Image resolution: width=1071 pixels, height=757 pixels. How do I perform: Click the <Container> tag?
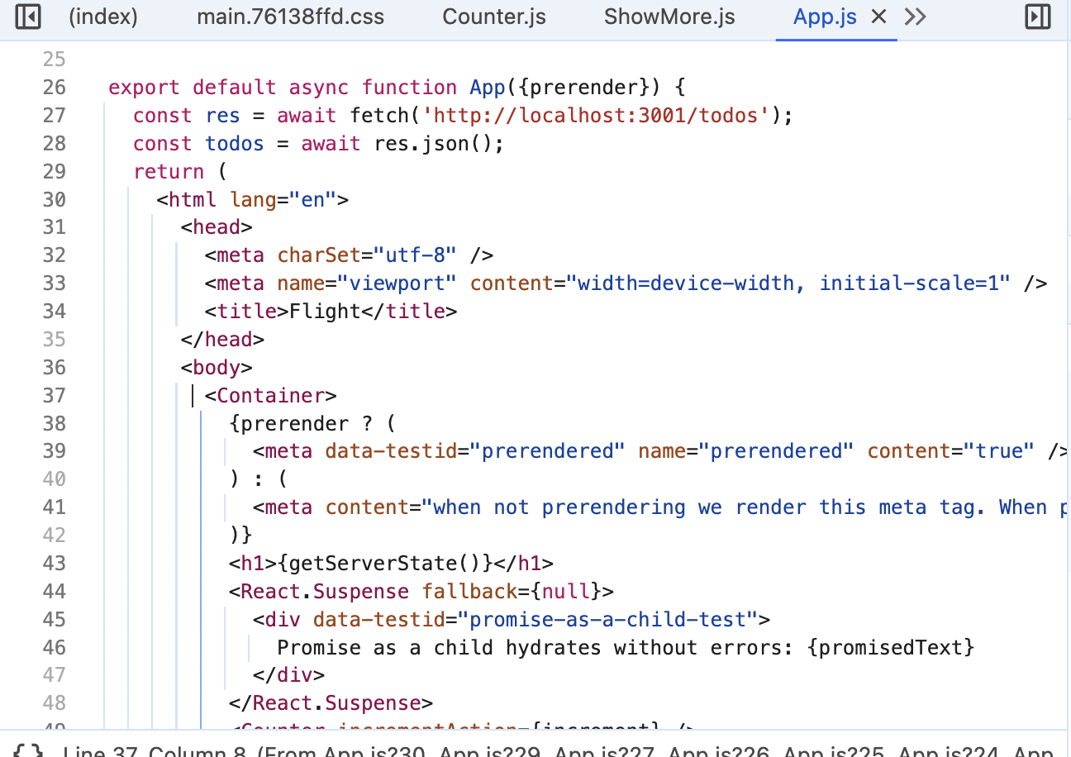tap(270, 395)
